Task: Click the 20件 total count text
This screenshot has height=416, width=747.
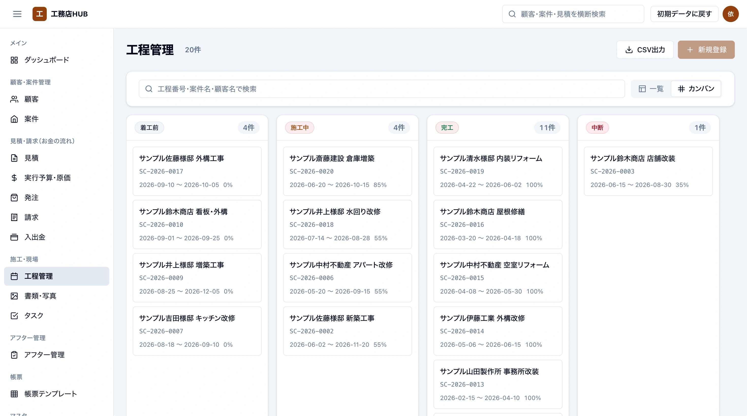Action: click(x=193, y=50)
